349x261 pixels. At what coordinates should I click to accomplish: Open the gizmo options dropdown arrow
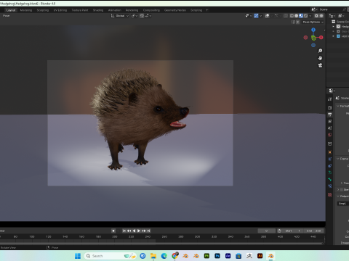[261, 16]
